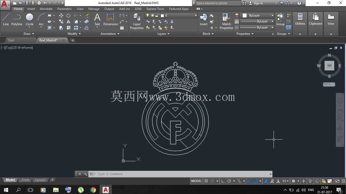Activate the Rotate tool

(x=68, y=15)
